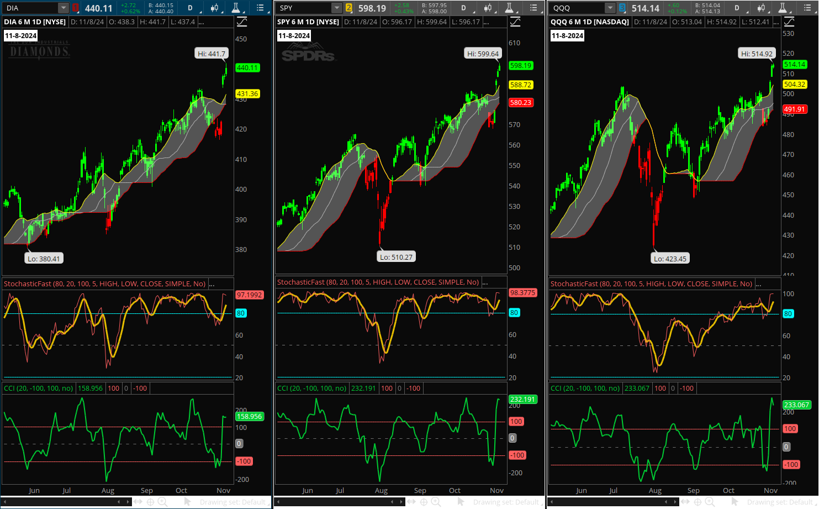Open Studies flask icon in QQQ panel
Screen dimensions: 819x509
click(783, 8)
